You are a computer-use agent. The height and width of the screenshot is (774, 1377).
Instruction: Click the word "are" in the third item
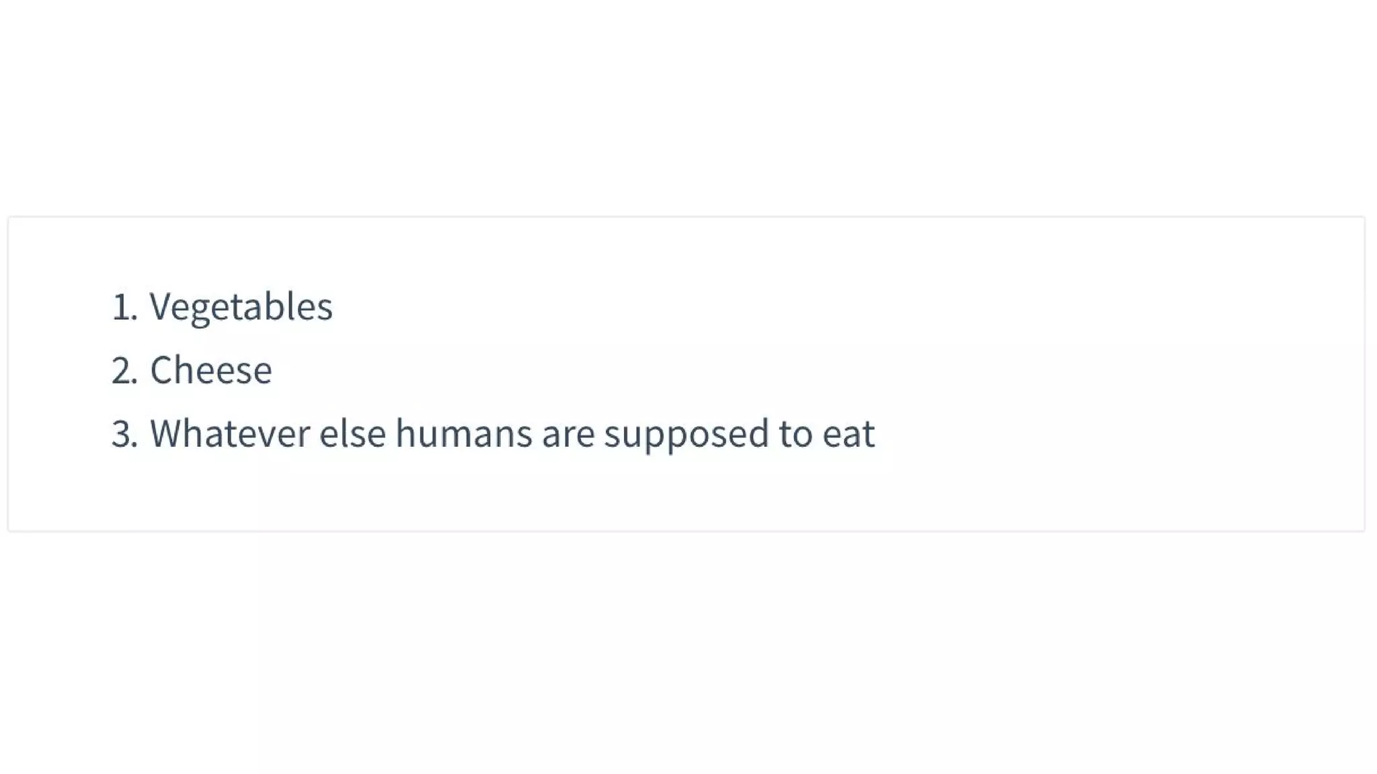tap(568, 435)
